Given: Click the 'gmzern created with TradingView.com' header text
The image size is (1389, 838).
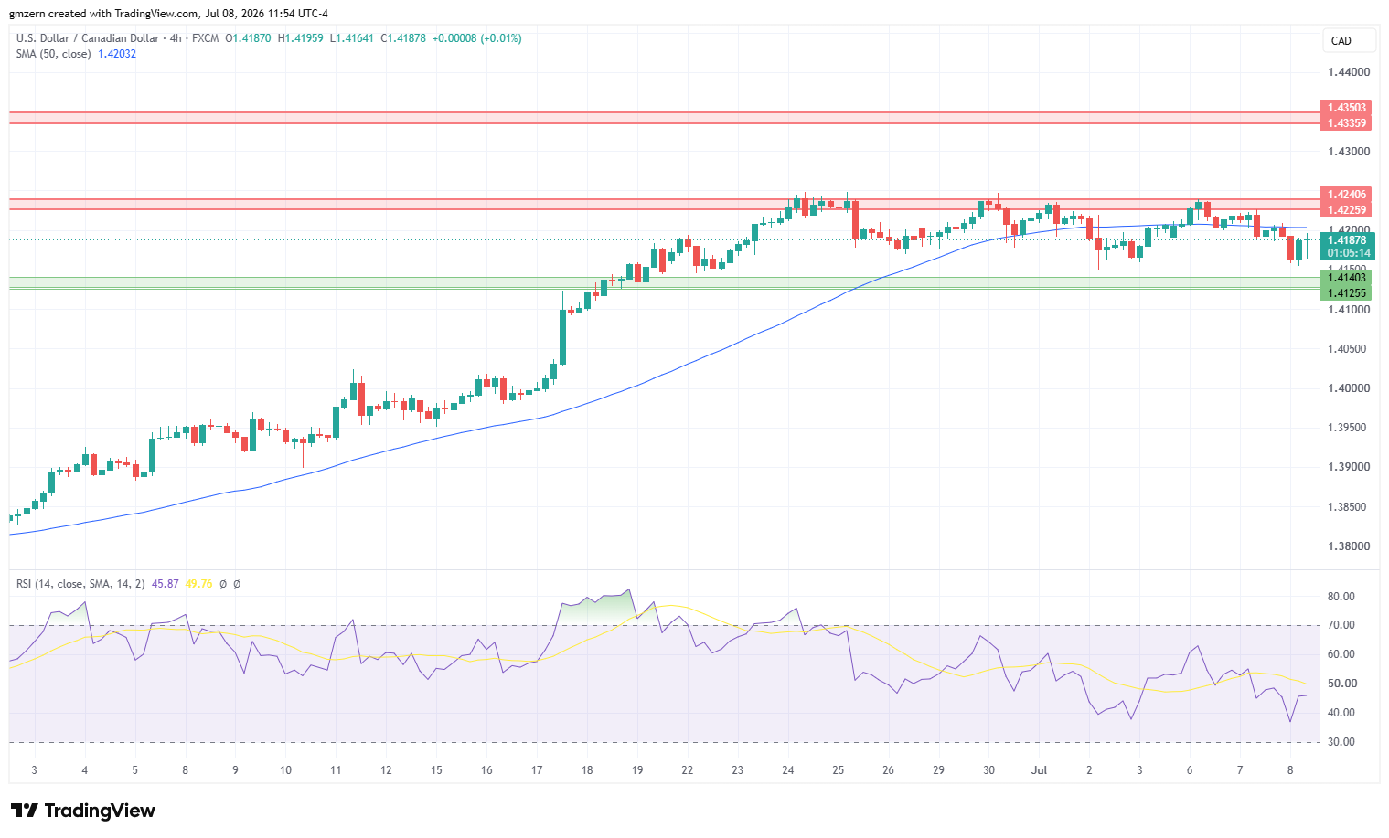Looking at the screenshot, I should (103, 14).
